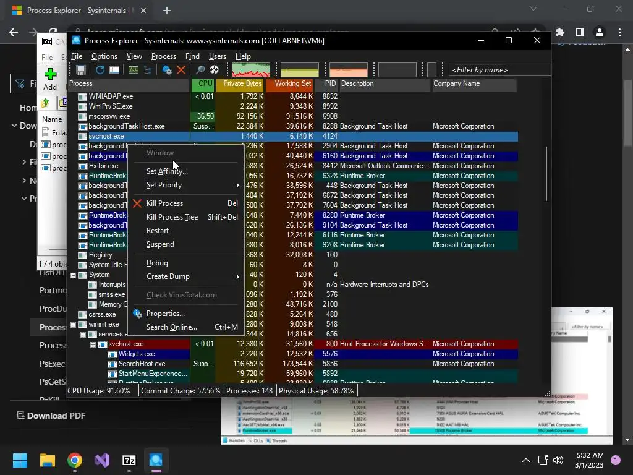Collapse the wininit.exe tree node

point(74,324)
